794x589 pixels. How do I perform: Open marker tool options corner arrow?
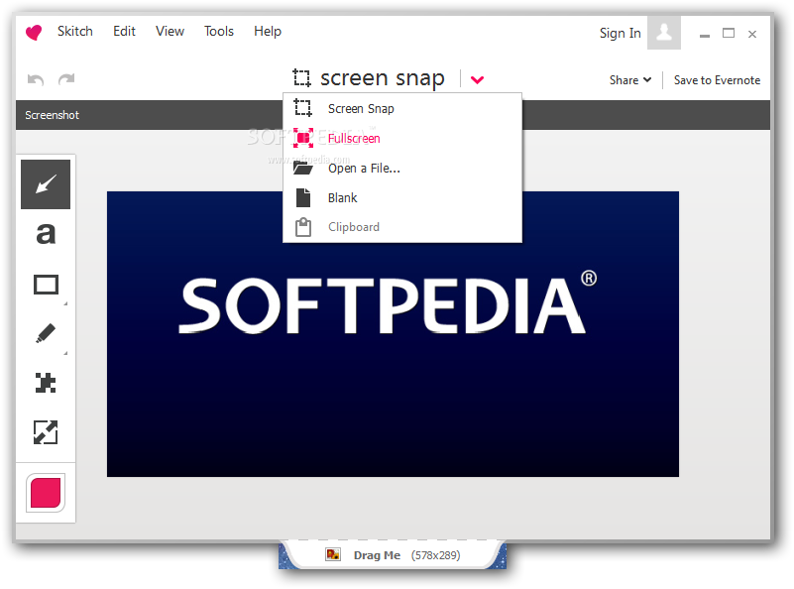65,353
